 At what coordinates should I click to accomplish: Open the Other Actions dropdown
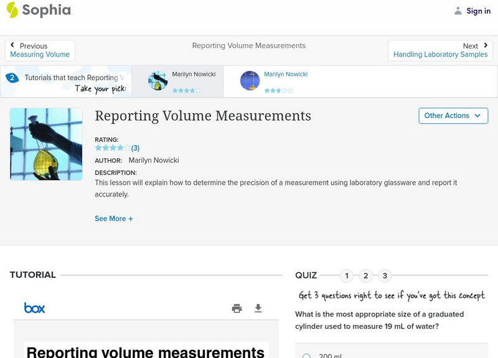[x=453, y=116]
